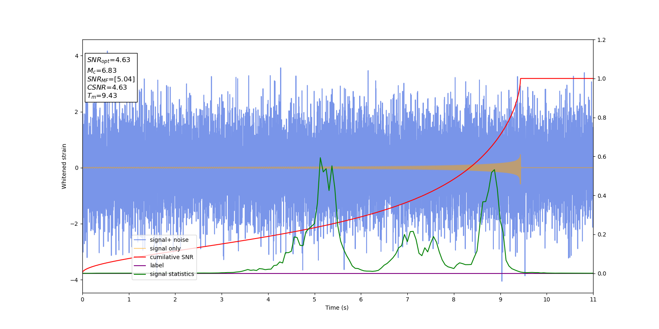Click x-axis tick label 3

click(222, 299)
